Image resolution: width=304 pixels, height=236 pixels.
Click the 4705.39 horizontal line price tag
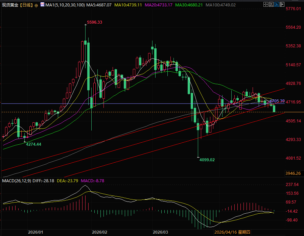pos(277,101)
